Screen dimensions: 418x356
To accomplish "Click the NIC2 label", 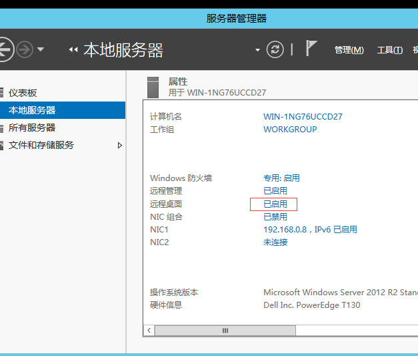I will coord(159,242).
